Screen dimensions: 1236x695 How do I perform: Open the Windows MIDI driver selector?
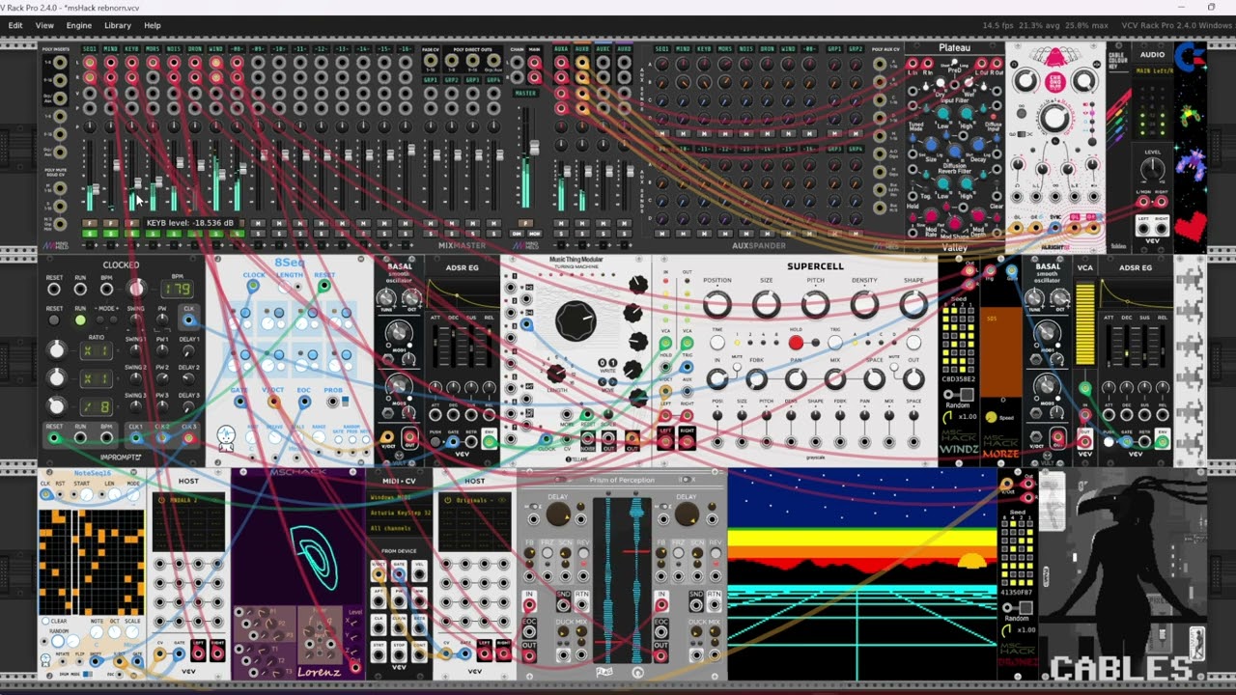click(x=400, y=498)
